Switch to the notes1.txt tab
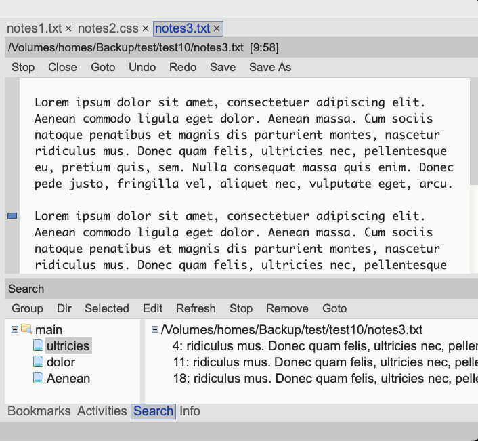 click(x=34, y=28)
